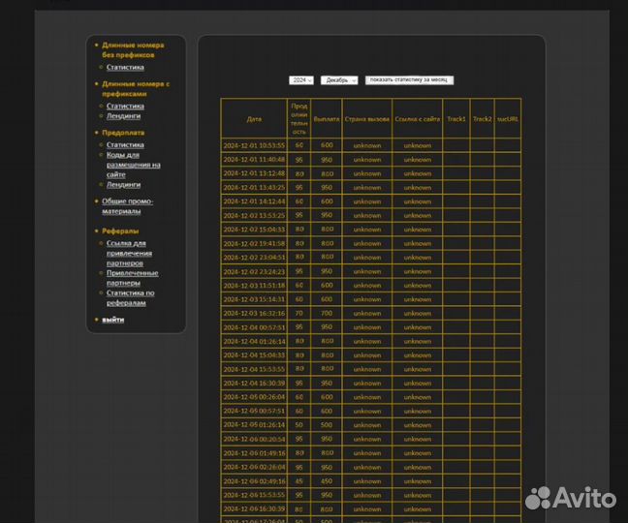This screenshot has width=628, height=523.
Task: Click the Avito logo watermark
Action: [571, 499]
